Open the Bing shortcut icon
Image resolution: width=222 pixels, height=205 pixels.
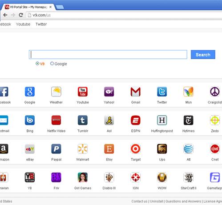[30, 120]
